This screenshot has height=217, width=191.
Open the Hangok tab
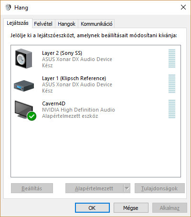(66, 24)
